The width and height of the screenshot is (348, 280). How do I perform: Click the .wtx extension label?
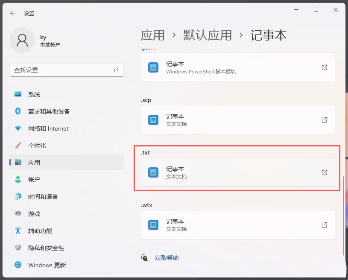(146, 205)
